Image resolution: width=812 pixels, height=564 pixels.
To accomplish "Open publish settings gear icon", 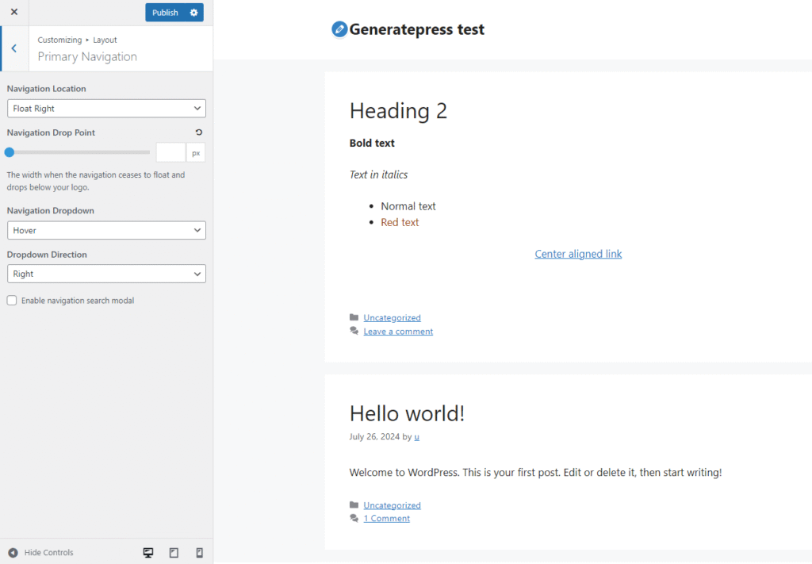I will click(194, 13).
